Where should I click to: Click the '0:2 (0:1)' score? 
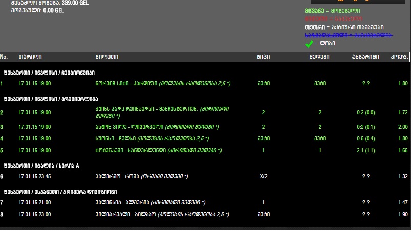coord(366,127)
